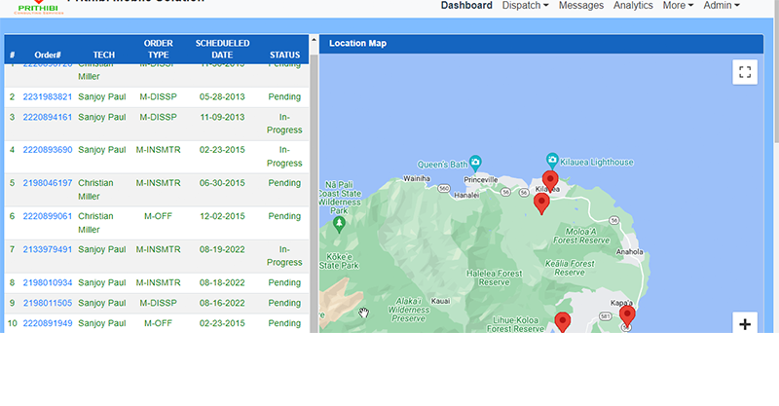Click the Prithibi logo
The height and width of the screenshot is (406, 779).
[38, 7]
